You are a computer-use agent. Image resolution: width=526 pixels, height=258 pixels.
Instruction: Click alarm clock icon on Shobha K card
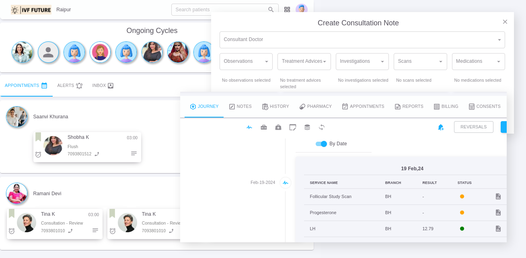tap(38, 155)
